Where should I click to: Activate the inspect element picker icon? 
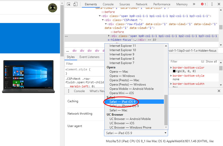(x=69, y=4)
